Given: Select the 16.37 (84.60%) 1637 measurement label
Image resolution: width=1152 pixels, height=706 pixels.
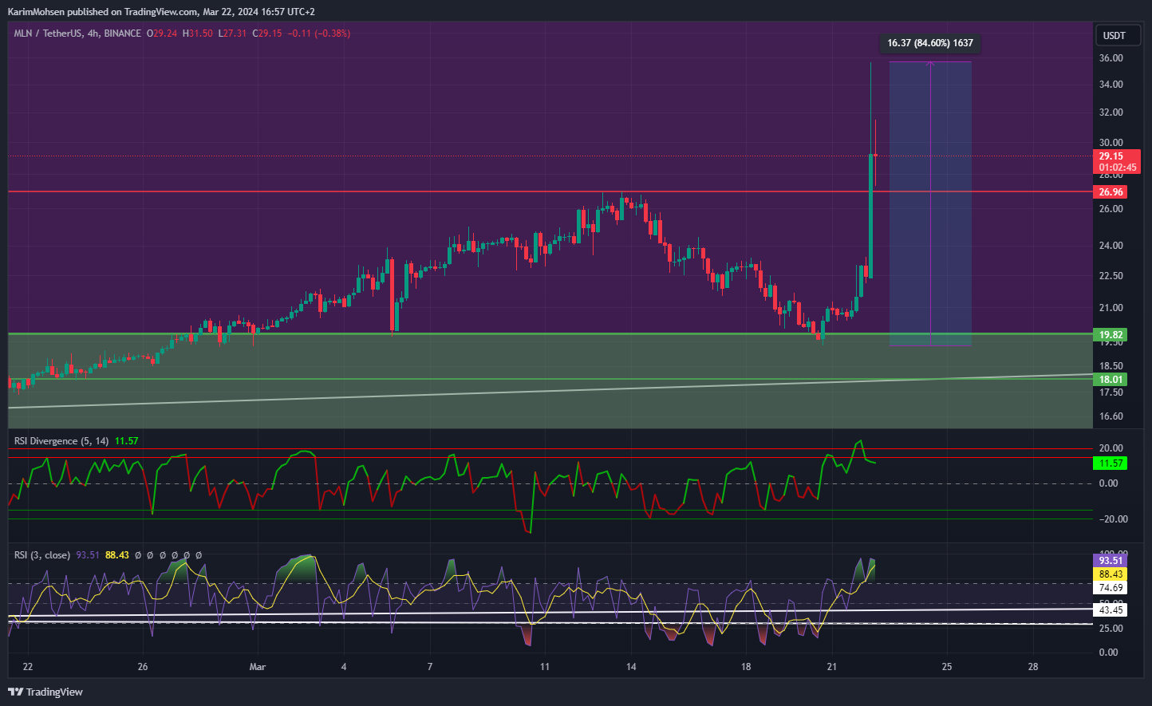Looking at the screenshot, I should coord(930,43).
